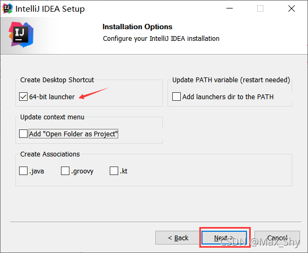Viewport: 308px width, 253px height.
Task: Check Add "Open Folder as Project" option
Action: pyautogui.click(x=23, y=134)
